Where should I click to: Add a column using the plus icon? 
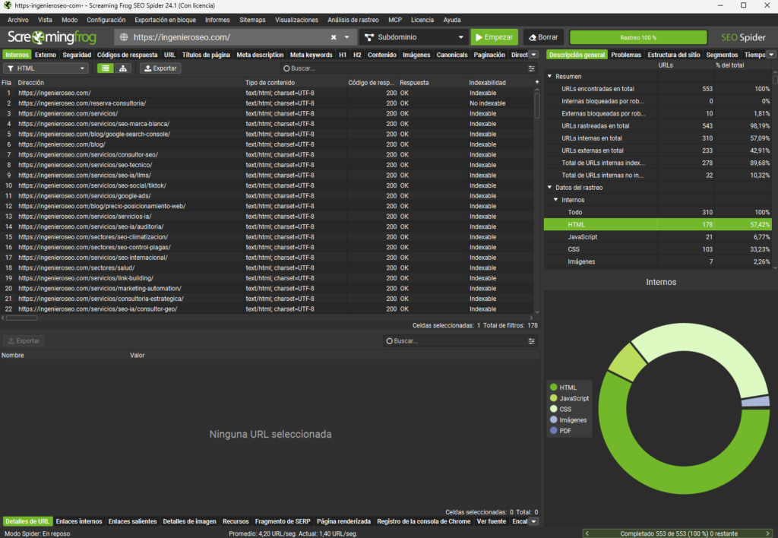pos(537,82)
